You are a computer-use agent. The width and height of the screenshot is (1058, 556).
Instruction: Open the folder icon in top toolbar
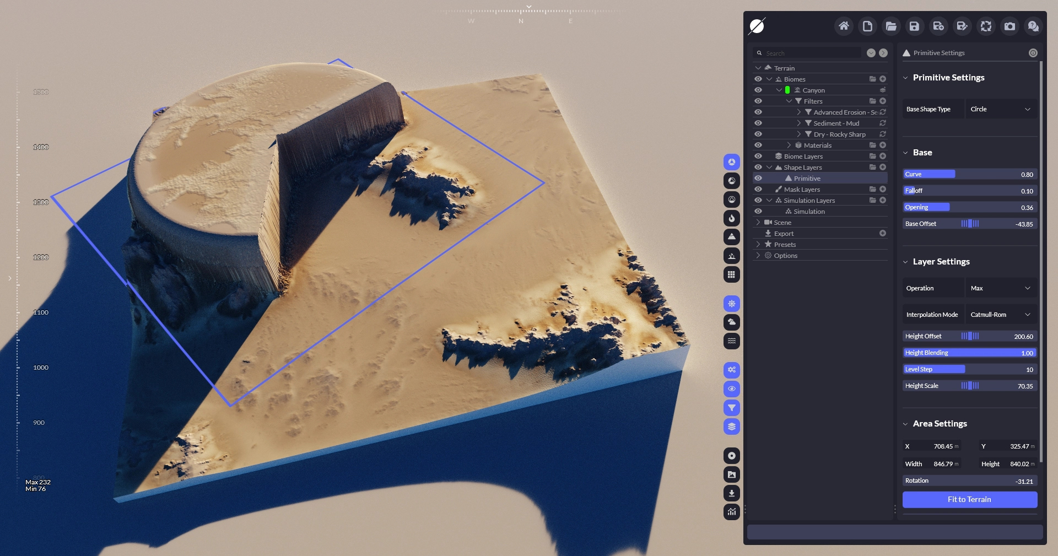tap(890, 26)
